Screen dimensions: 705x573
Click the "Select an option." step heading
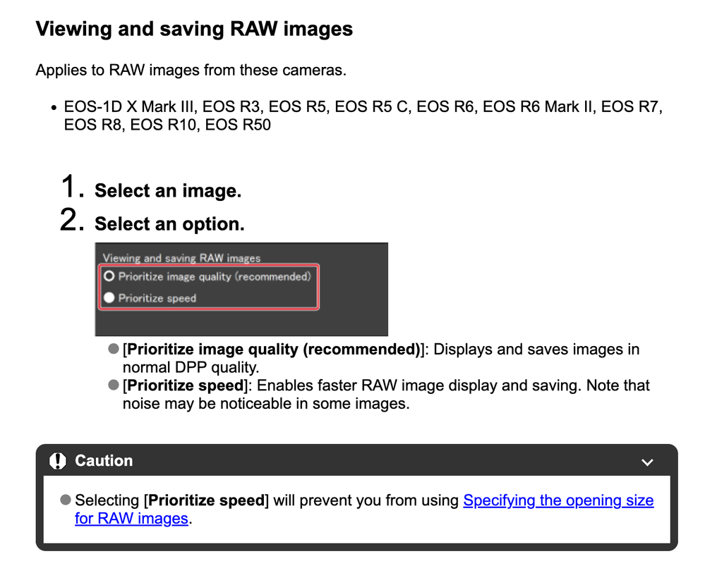point(169,224)
